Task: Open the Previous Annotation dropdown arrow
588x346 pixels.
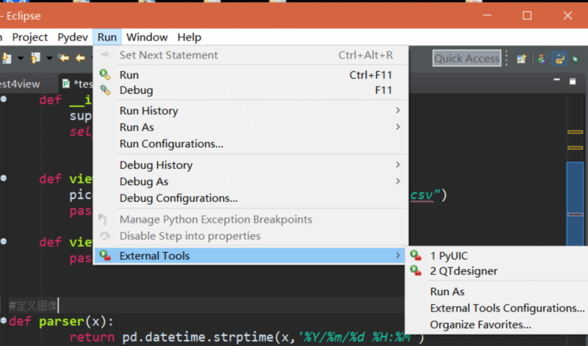Action: [x=49, y=59]
